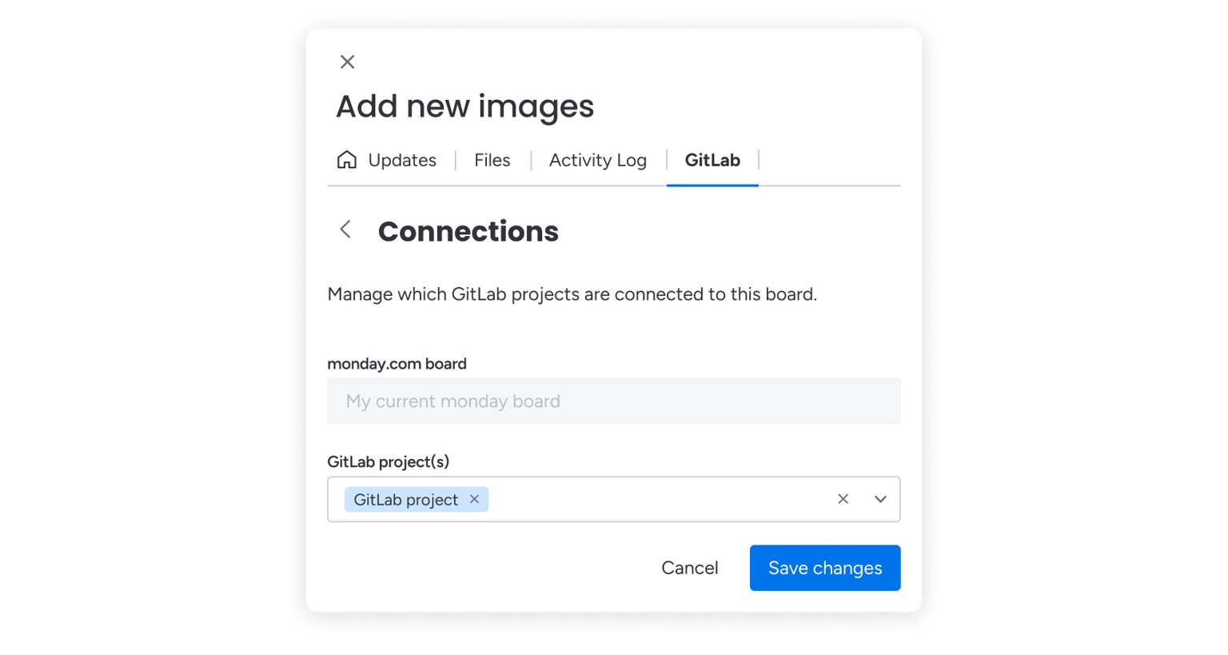This screenshot has height=655, width=1228.
Task: Close the Add new images dialog
Action: pos(347,62)
